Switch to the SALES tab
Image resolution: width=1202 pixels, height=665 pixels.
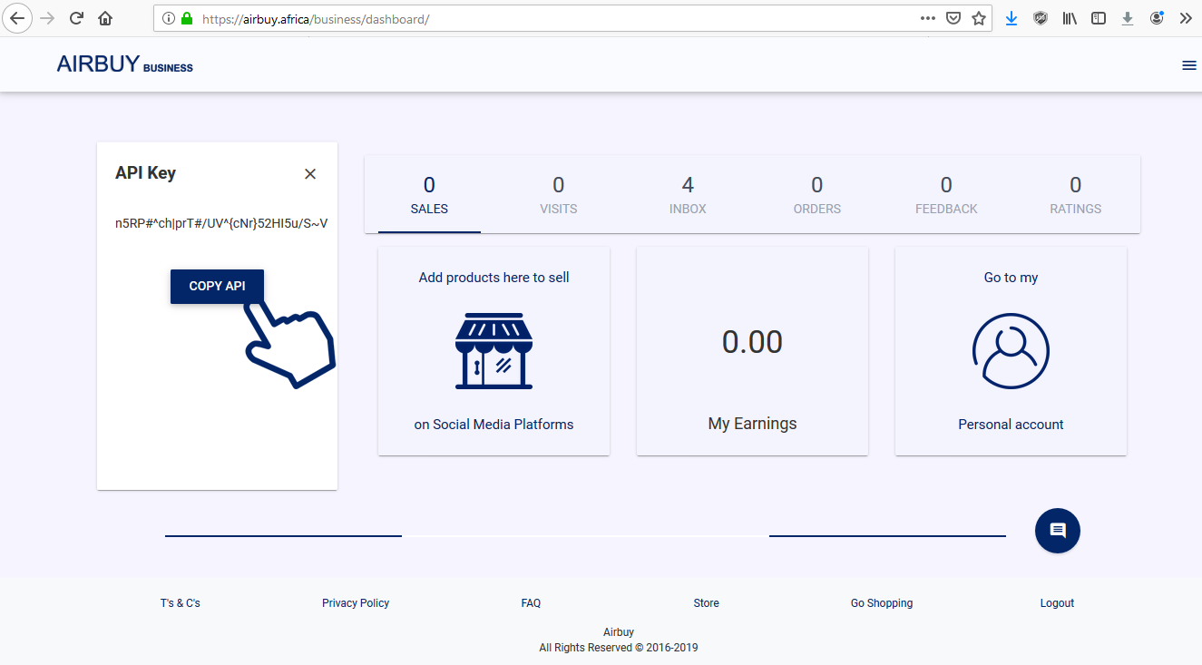click(x=429, y=195)
